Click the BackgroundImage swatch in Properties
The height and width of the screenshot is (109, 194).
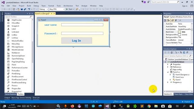[179, 35]
